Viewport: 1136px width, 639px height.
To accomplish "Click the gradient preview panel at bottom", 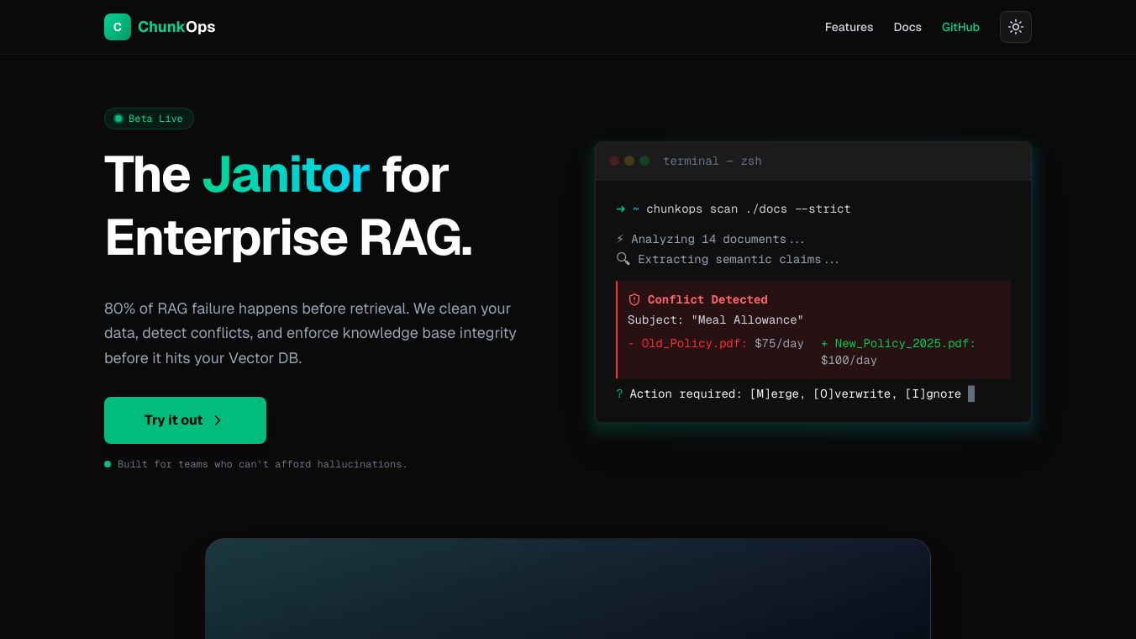I will [x=568, y=589].
